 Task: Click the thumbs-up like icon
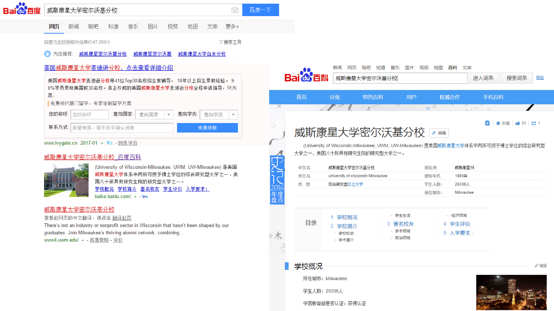coord(518,123)
